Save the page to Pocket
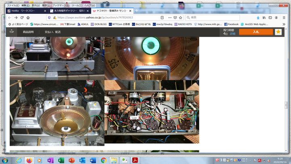This screenshot has height=164, width=291. 175,18
